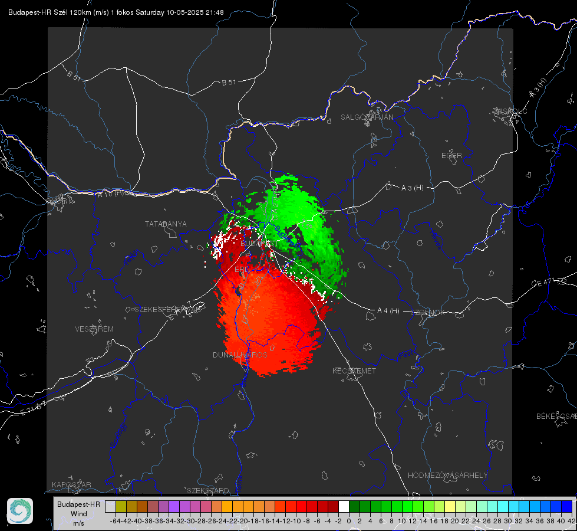Click the KECSKEMÉT city label
Image resolution: width=577 pixels, height=531 pixels.
click(x=354, y=371)
